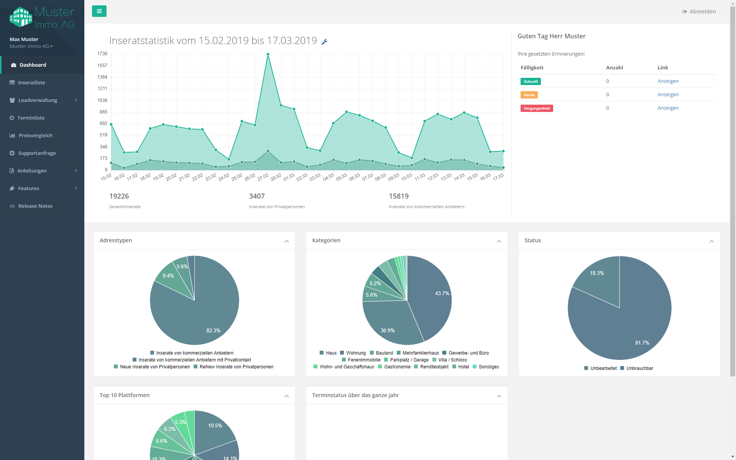Click the wrench icon beside Inseratstatistik title
Image resolution: width=736 pixels, height=460 pixels.
click(324, 42)
